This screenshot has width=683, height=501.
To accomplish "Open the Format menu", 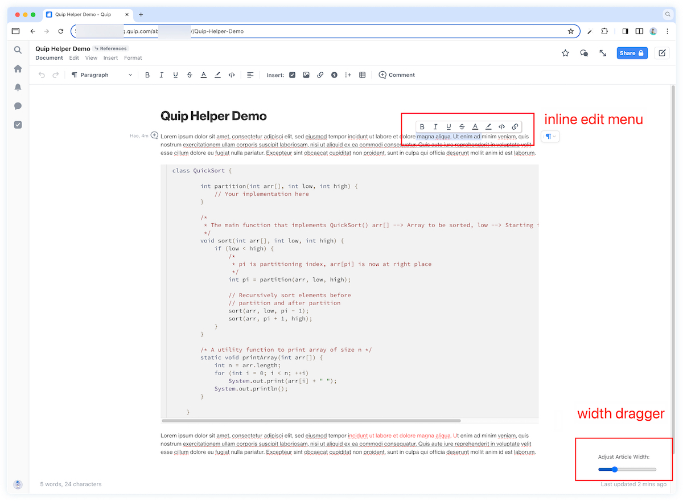I will click(x=133, y=58).
